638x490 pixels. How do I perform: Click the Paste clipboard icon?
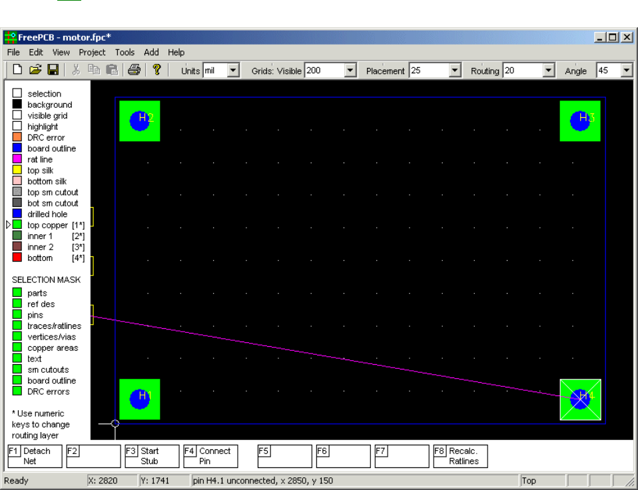click(112, 70)
